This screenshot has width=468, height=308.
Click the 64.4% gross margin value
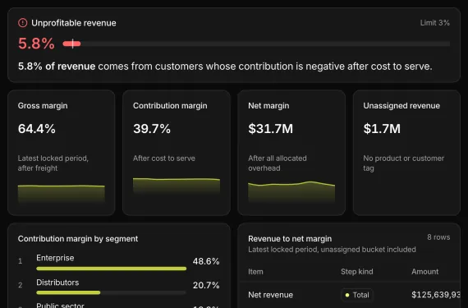tap(37, 129)
